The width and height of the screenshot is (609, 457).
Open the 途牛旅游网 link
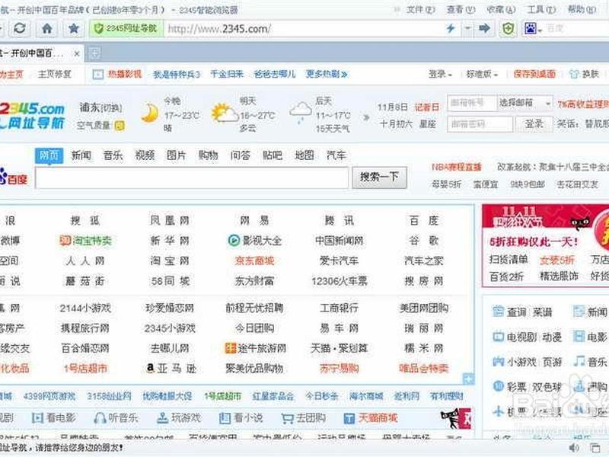click(x=255, y=348)
